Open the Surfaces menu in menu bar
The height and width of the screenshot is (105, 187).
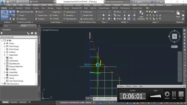(x=58, y=5)
